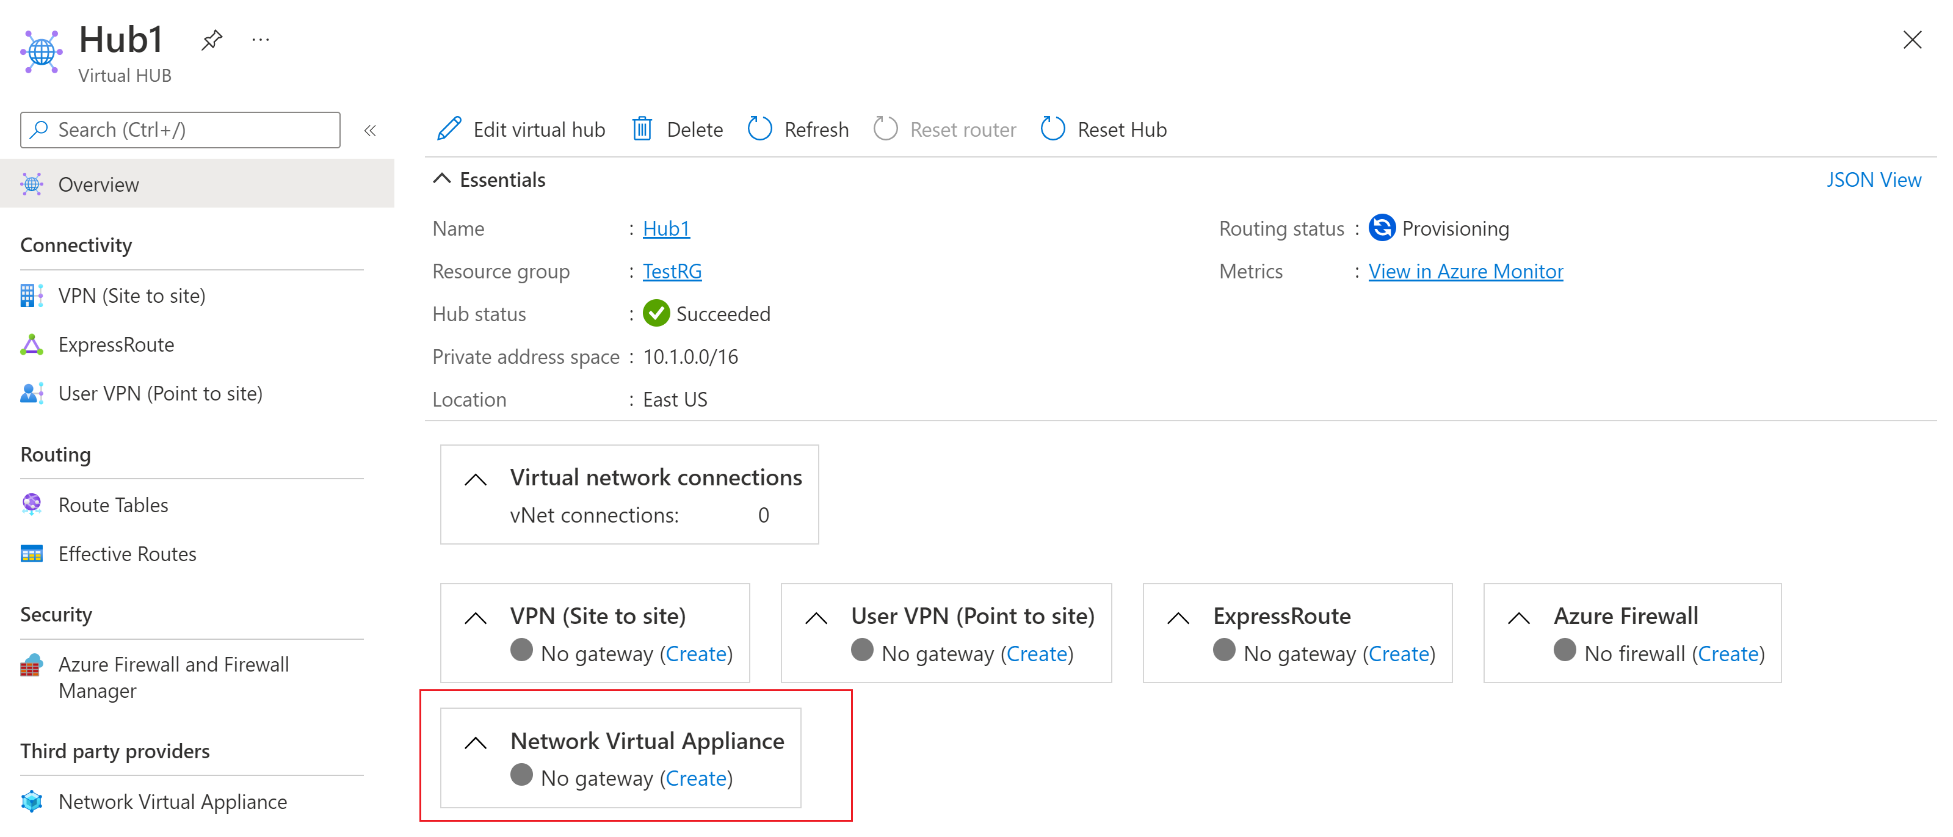
Task: Choose the Reset Hub command
Action: (x=1104, y=129)
